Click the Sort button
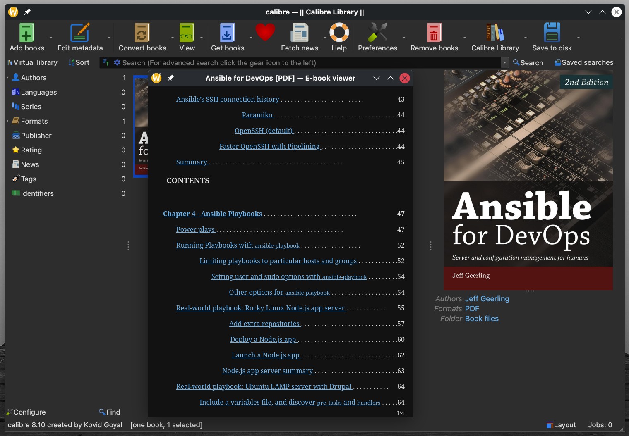 click(x=79, y=62)
